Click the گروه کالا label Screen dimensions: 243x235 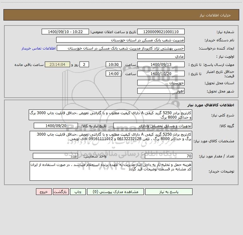(227, 126)
